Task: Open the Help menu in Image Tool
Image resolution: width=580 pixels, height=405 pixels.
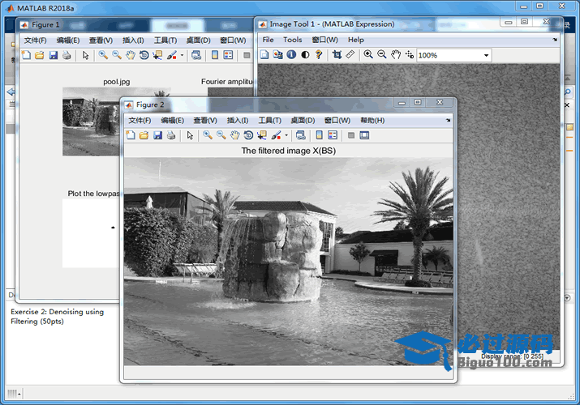Action: point(355,40)
